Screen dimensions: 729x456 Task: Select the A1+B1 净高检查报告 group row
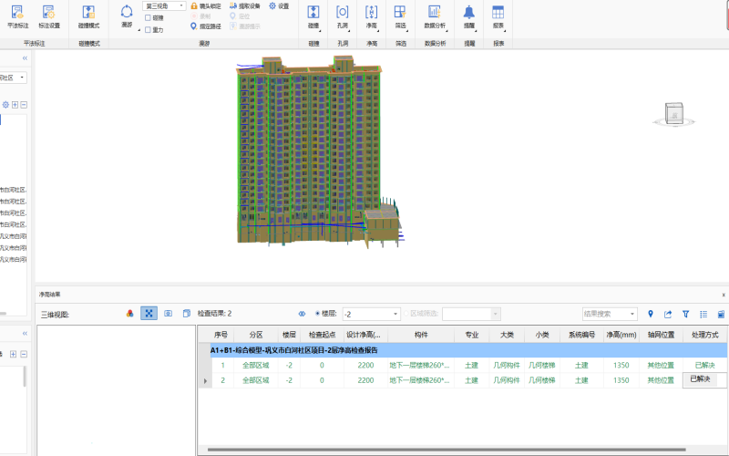(x=468, y=350)
